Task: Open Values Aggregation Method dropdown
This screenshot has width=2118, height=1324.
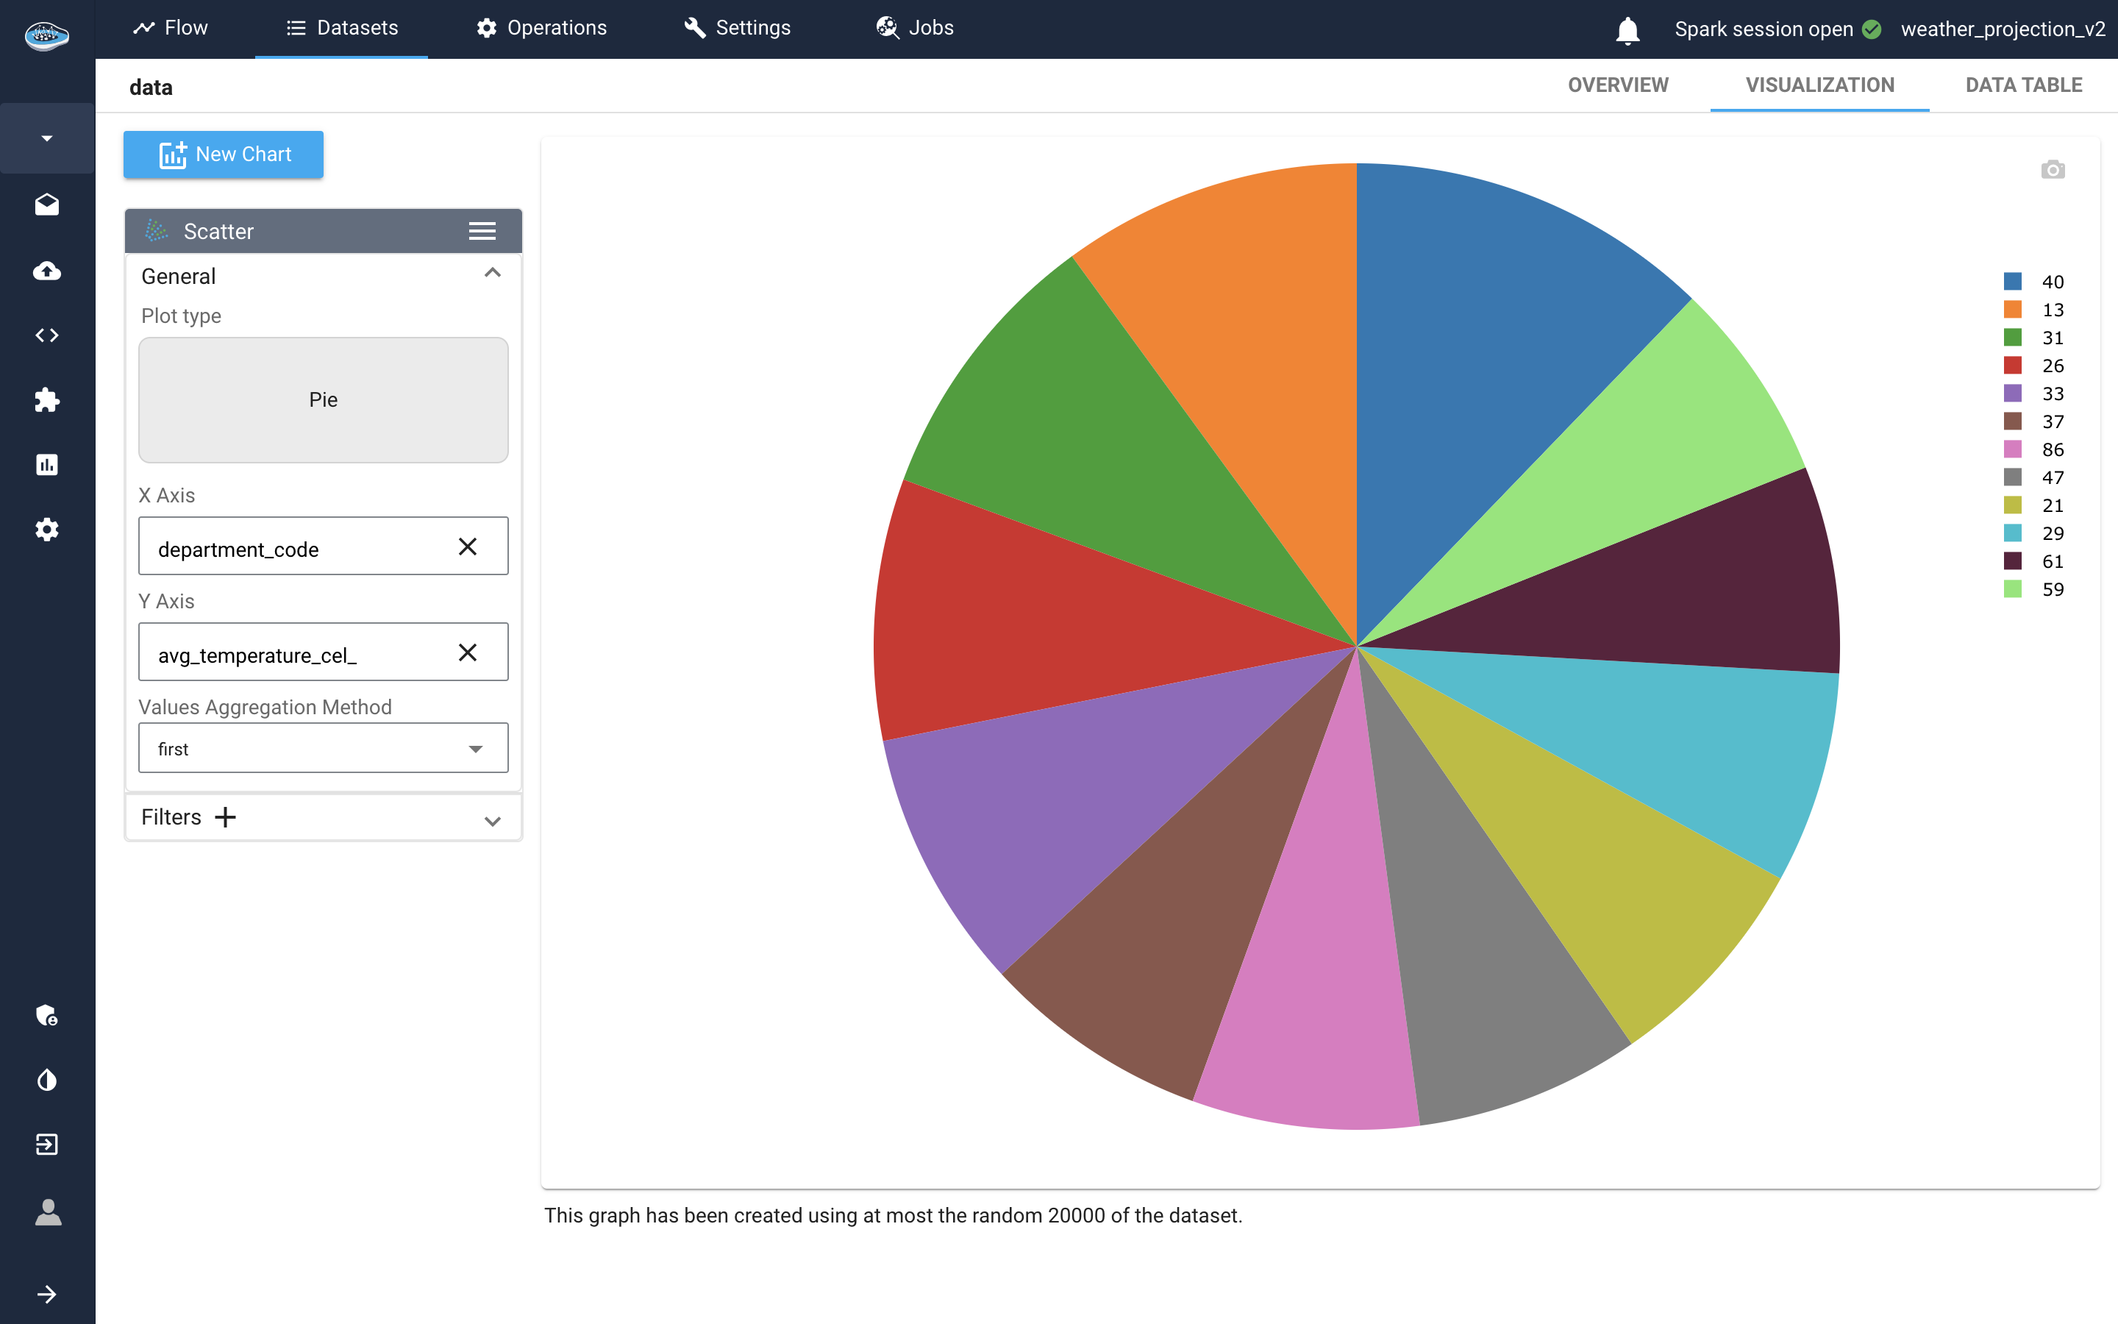Action: pyautogui.click(x=323, y=749)
